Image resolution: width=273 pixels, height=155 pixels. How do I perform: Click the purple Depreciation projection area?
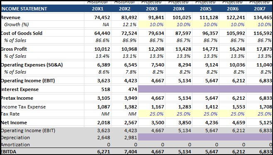(205, 137)
